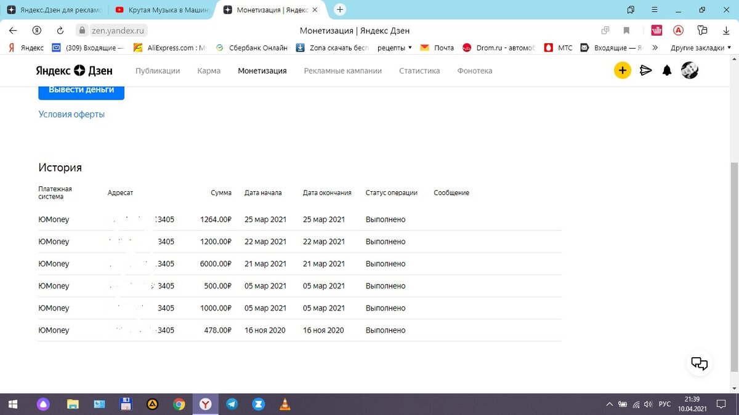Open File Explorer from taskbar
The width and height of the screenshot is (739, 415).
click(73, 404)
